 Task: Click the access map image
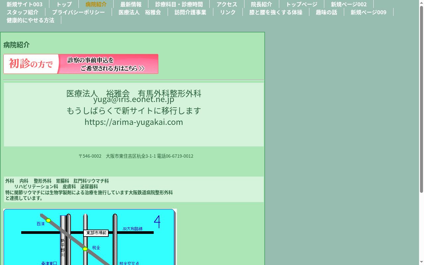coord(90,237)
